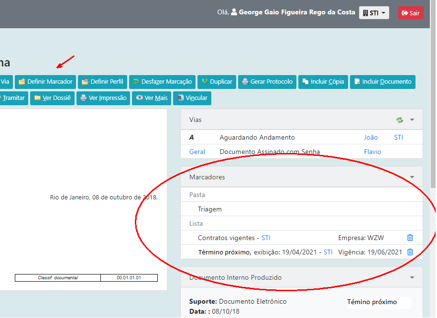Duplicate the document with Duplicar
The width and height of the screenshot is (437, 318).
click(217, 82)
